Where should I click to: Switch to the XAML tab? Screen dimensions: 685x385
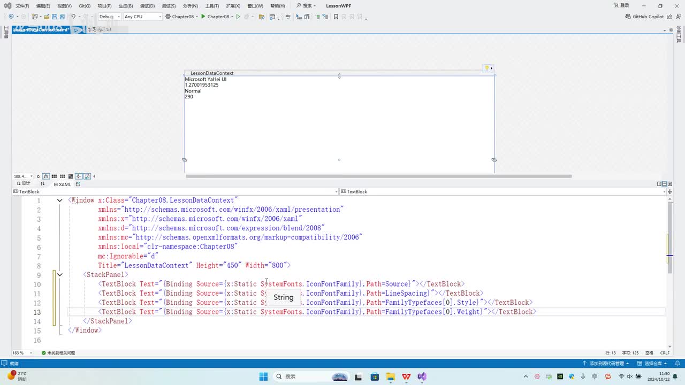[x=62, y=184]
